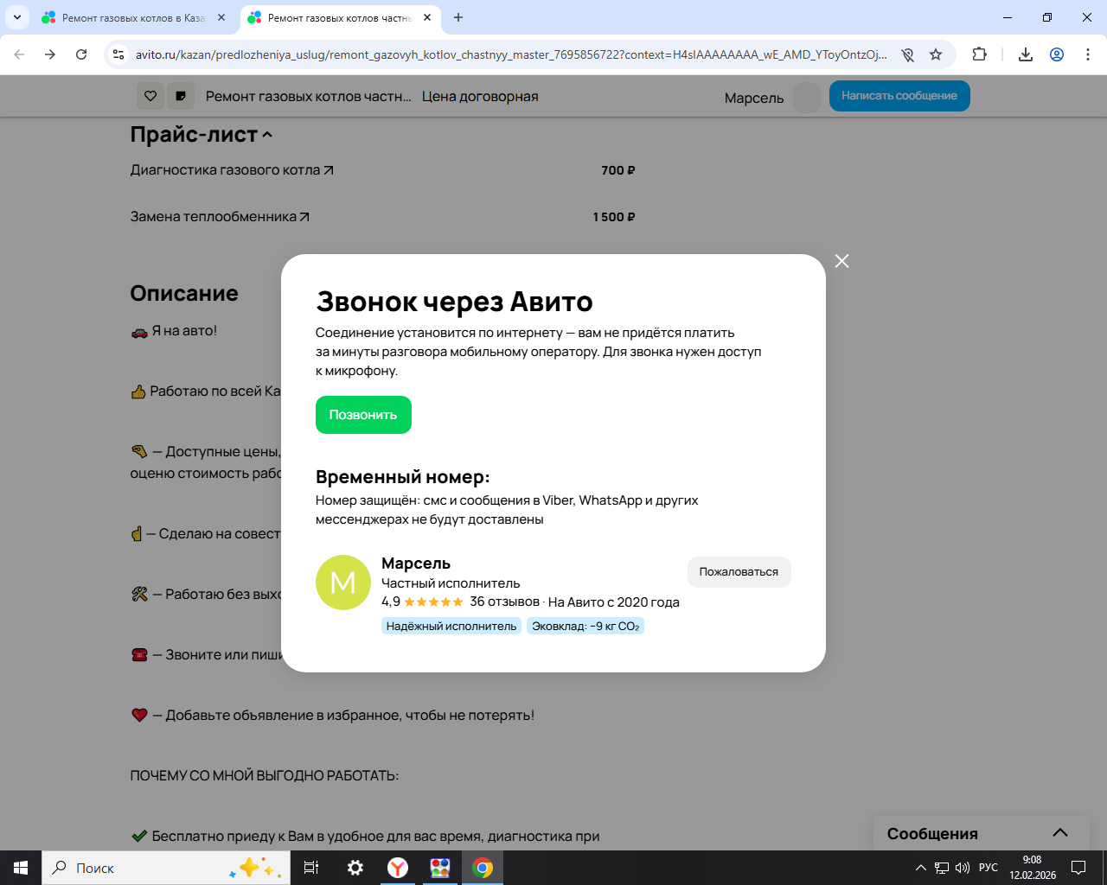
Task: Open Yandex Browser from the taskbar
Action: pos(398,868)
